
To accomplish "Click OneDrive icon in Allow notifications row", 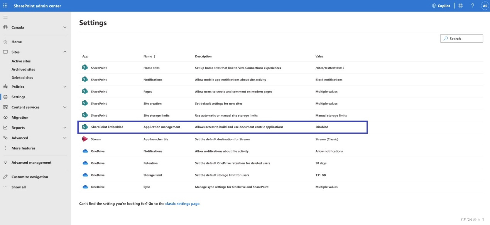I will [85, 151].
